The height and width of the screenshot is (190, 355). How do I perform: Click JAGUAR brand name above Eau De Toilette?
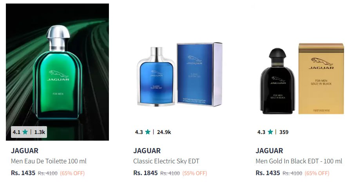coord(25,150)
